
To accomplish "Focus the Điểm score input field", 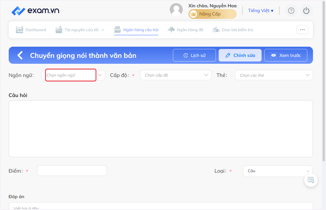I will tap(72, 171).
